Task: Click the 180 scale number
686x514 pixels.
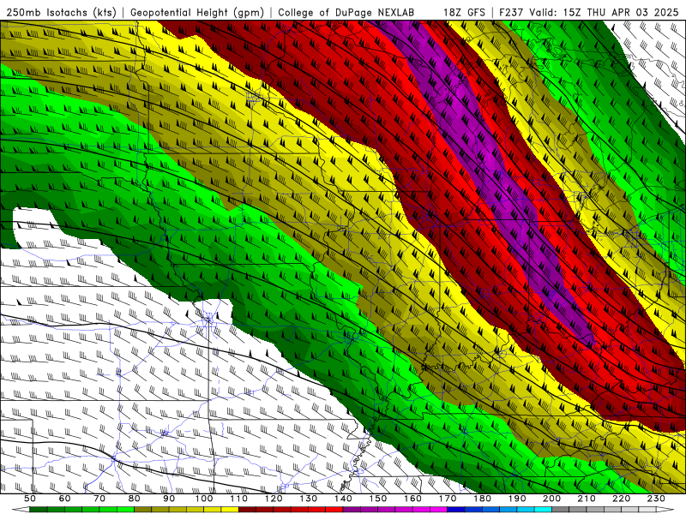Action: [x=482, y=499]
